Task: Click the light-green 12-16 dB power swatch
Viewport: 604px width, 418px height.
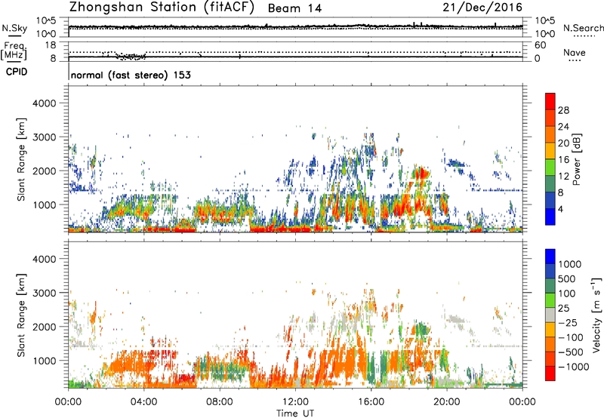Action: click(550, 167)
